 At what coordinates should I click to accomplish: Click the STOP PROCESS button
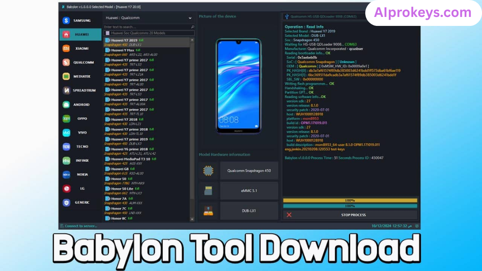pos(350,215)
